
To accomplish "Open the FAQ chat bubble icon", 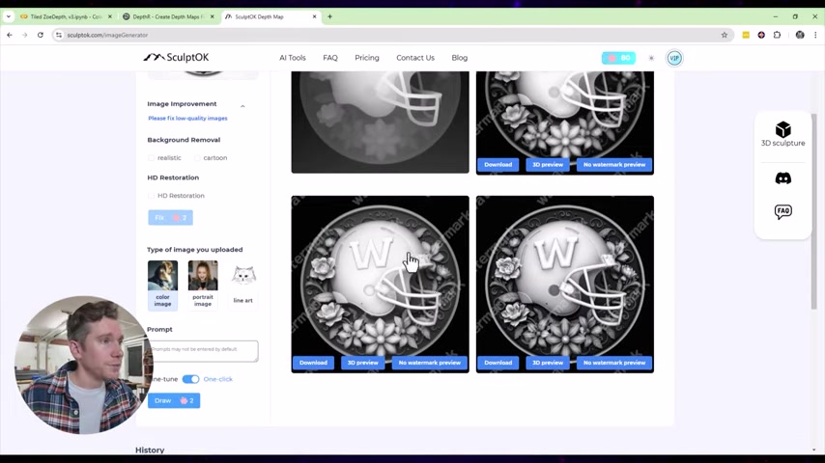I will (782, 211).
